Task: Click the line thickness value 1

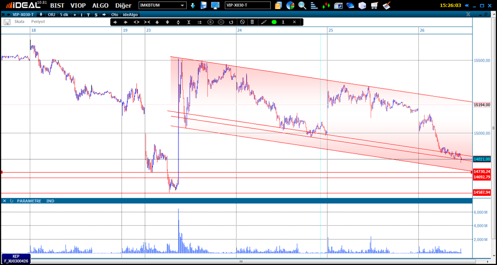Action: (x=283, y=22)
